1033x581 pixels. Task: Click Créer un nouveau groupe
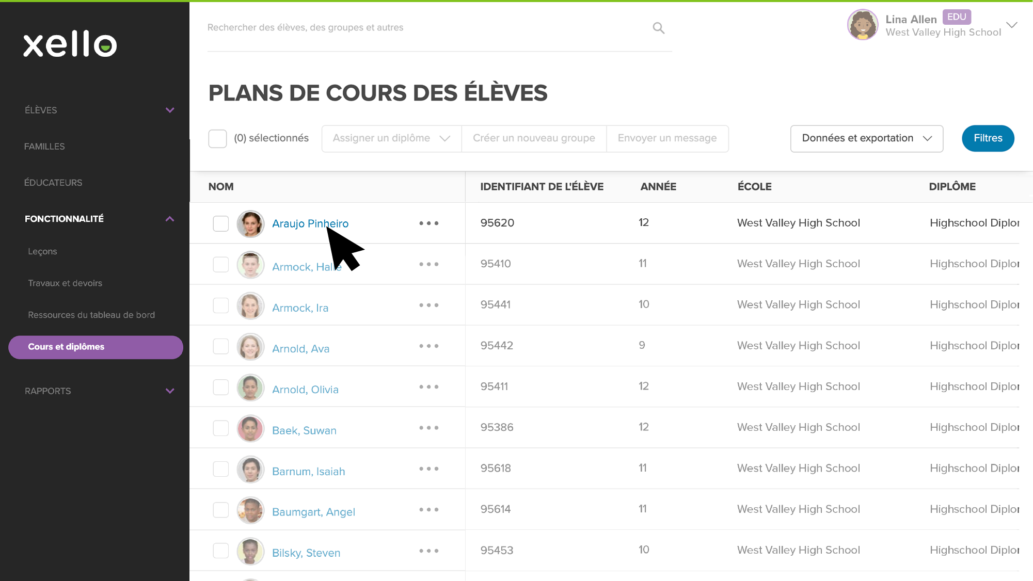[x=534, y=138]
